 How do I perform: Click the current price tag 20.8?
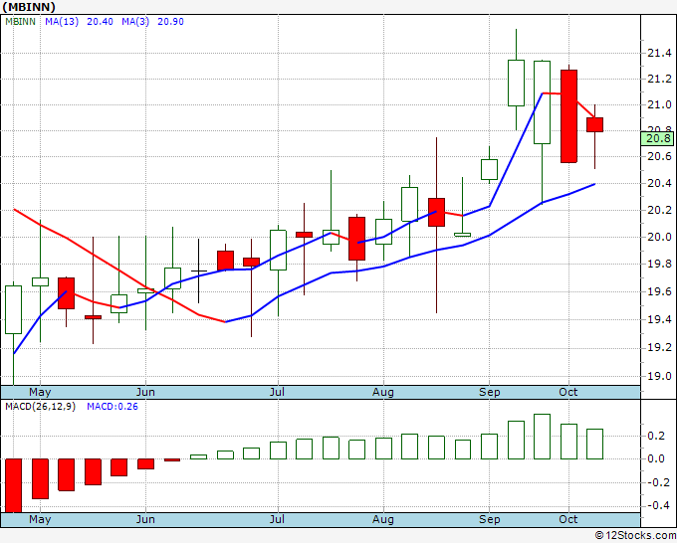click(658, 138)
